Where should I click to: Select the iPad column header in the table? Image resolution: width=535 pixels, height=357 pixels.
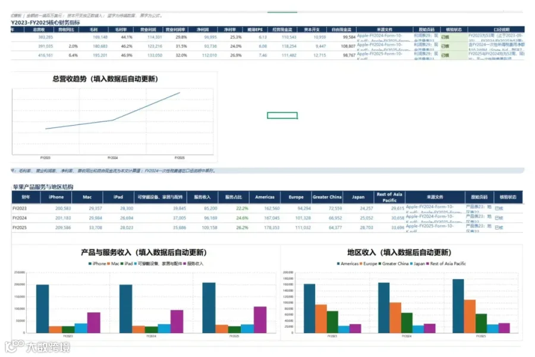pyautogui.click(x=118, y=197)
